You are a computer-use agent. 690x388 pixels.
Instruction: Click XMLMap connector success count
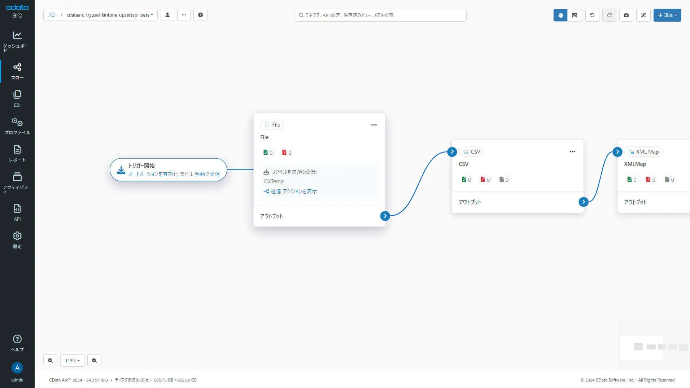[x=632, y=180]
